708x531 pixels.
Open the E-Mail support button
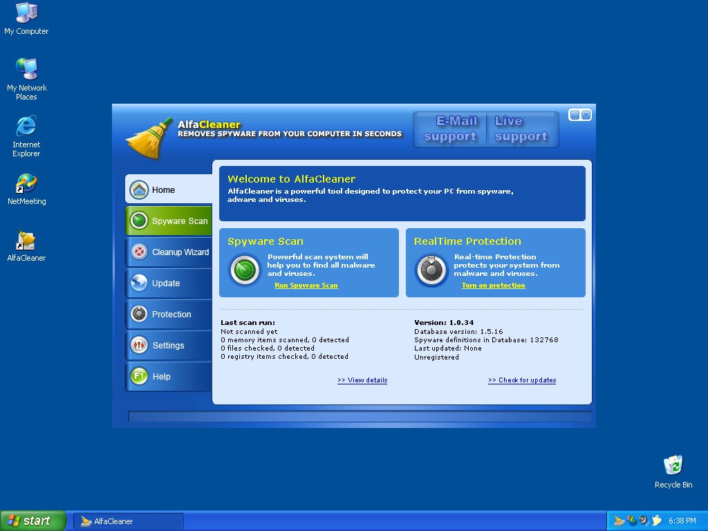coord(450,129)
